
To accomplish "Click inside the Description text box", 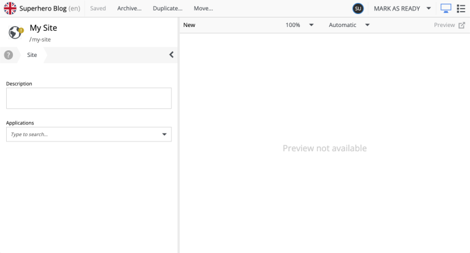I will point(89,98).
